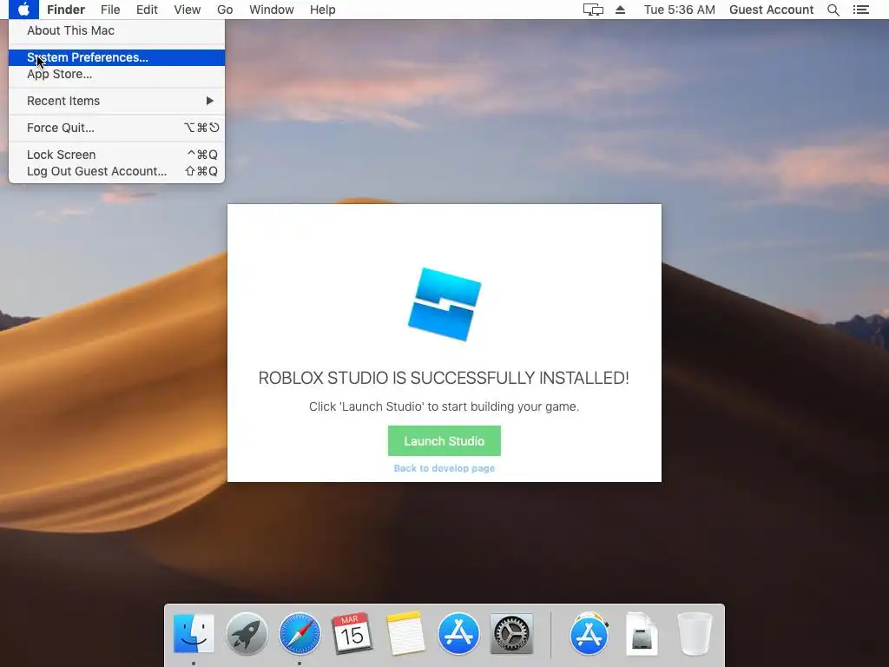Click the eject icon in menu bar
The height and width of the screenshot is (667, 889).
(620, 10)
